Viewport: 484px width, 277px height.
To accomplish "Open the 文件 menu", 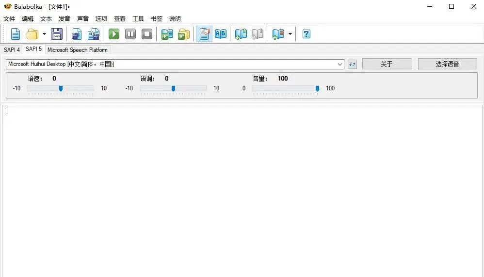I will coord(9,19).
